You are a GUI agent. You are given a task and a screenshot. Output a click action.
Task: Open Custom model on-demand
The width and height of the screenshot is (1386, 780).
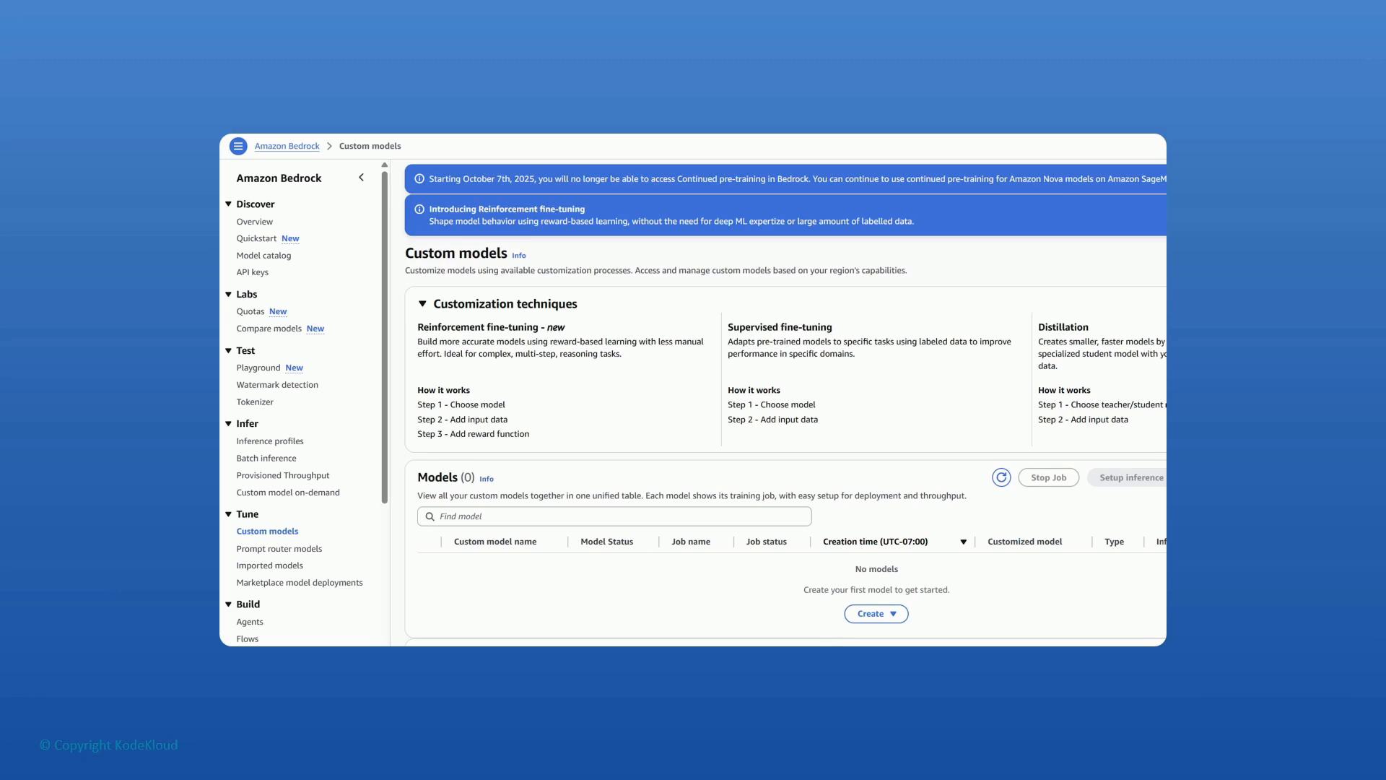coord(288,493)
